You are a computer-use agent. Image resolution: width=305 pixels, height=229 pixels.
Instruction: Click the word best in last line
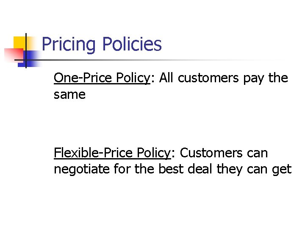click(171, 169)
